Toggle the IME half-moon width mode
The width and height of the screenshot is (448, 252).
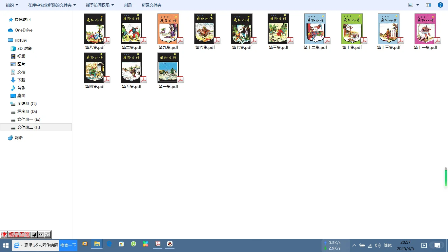(x=34, y=235)
